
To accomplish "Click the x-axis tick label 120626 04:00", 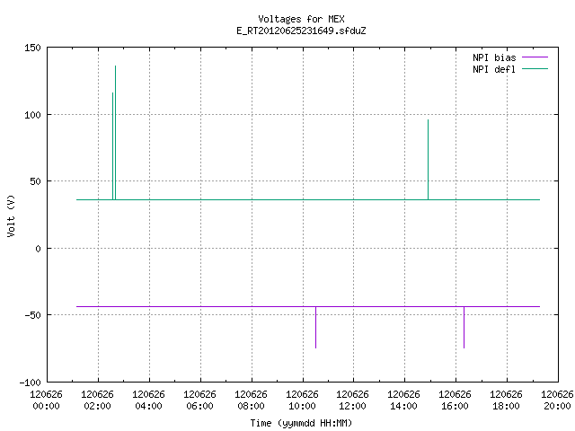I will point(148,400).
